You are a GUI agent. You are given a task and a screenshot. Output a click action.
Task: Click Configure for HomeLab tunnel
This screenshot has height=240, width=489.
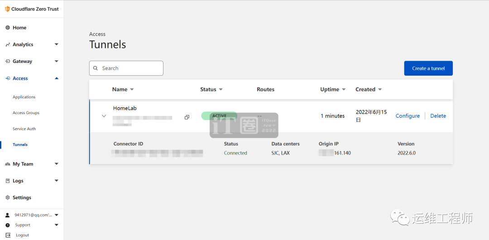[407, 116]
